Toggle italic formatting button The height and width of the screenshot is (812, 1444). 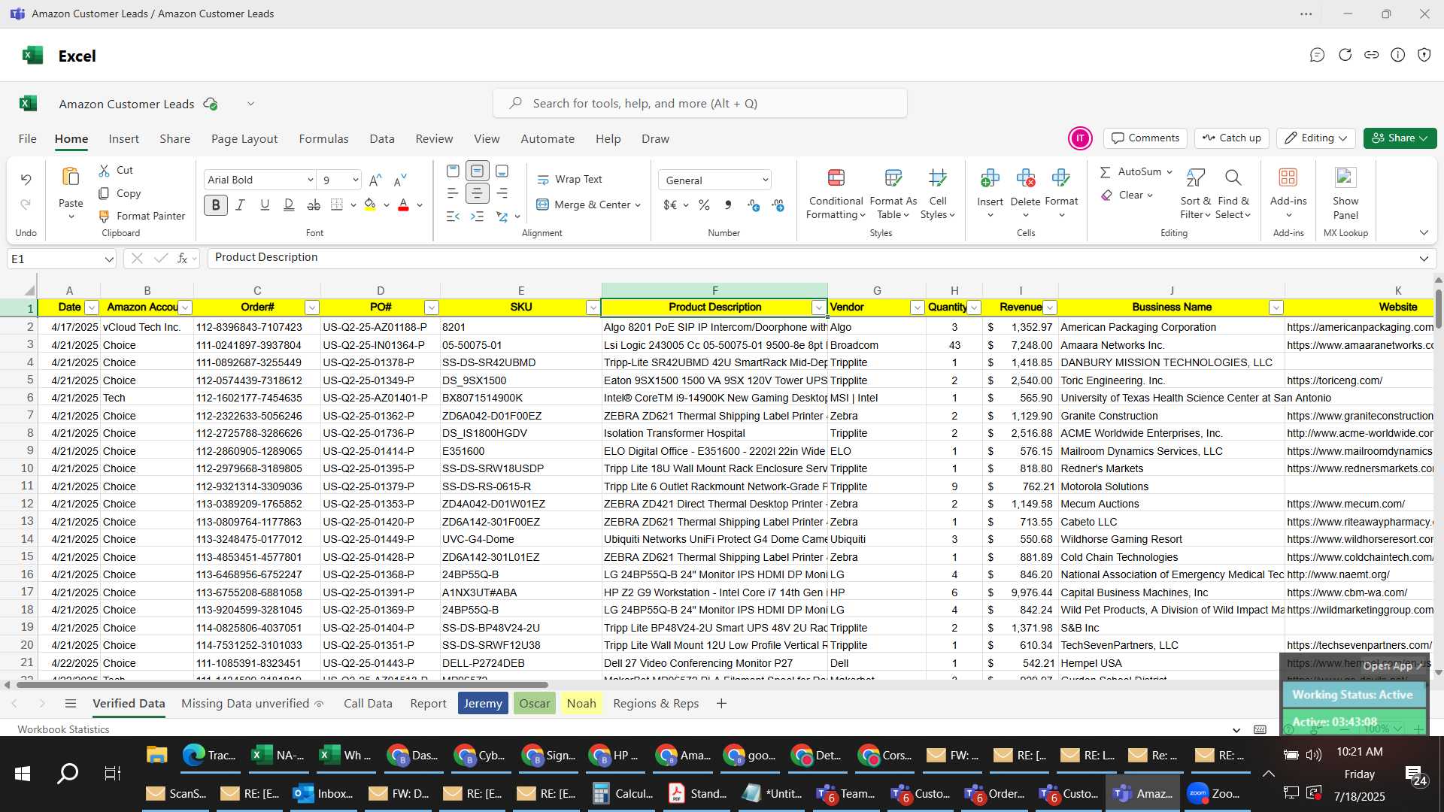click(x=241, y=205)
